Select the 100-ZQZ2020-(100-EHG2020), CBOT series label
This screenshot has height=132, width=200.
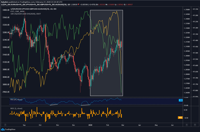click(26, 14)
